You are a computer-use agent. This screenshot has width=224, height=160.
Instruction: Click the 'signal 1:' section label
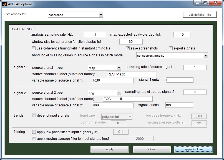(x=20, y=67)
